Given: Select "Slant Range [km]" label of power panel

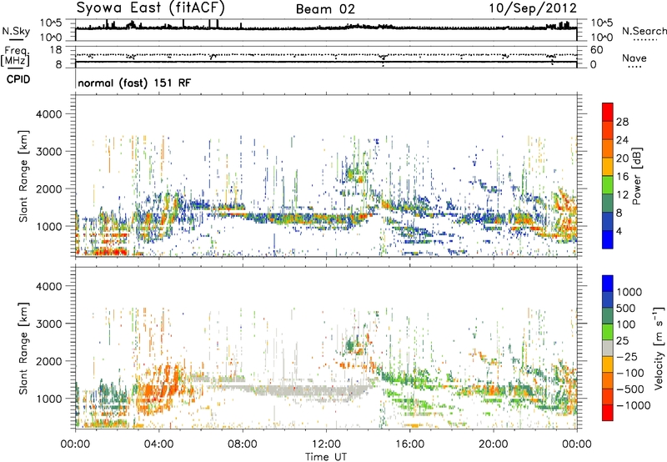Looking at the screenshot, I should pos(23,176).
